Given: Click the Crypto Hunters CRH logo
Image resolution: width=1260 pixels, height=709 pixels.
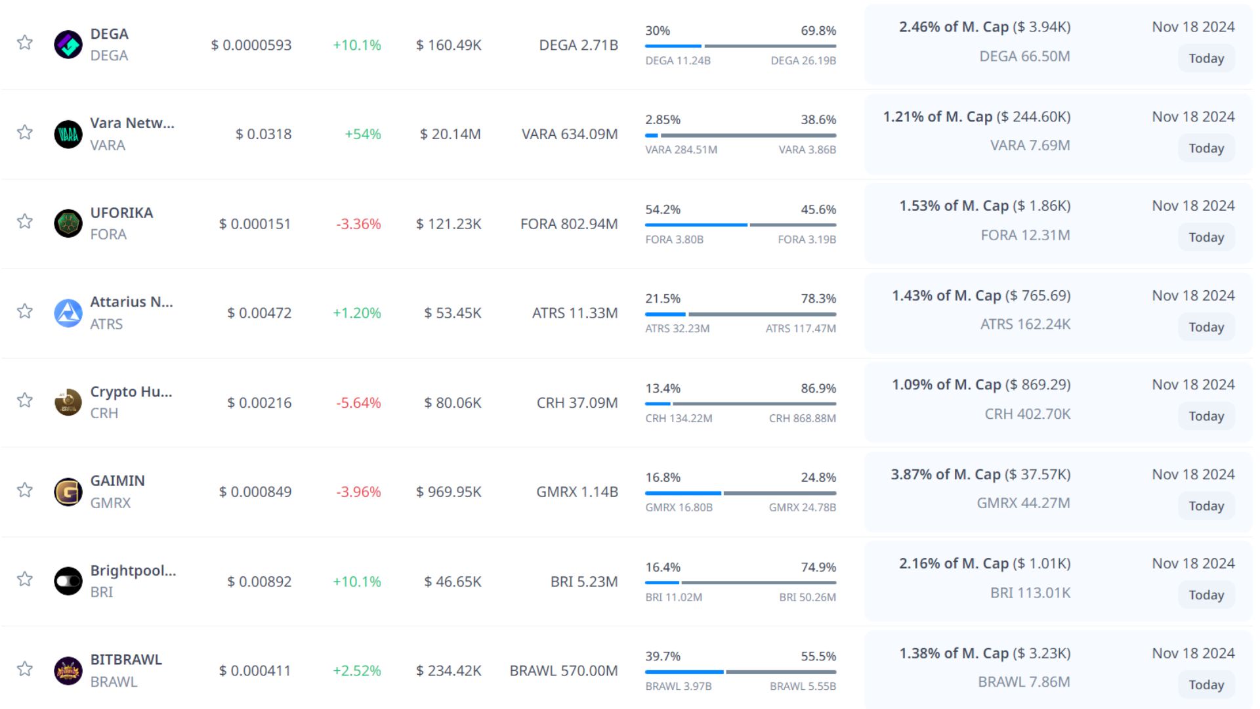Looking at the screenshot, I should [68, 402].
